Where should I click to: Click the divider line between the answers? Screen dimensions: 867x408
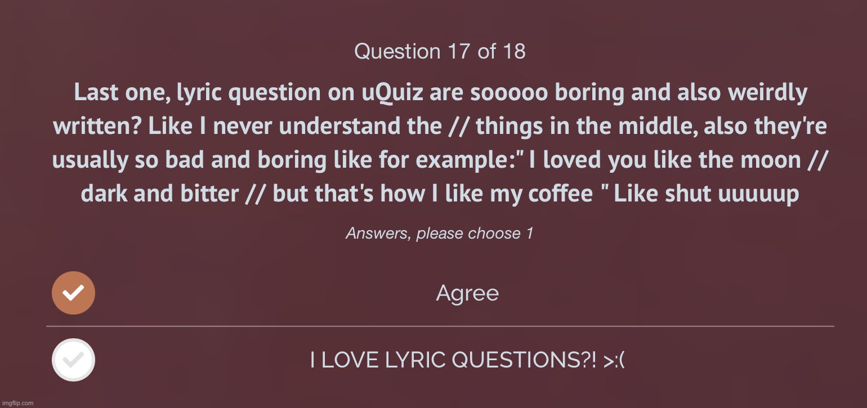coord(440,326)
